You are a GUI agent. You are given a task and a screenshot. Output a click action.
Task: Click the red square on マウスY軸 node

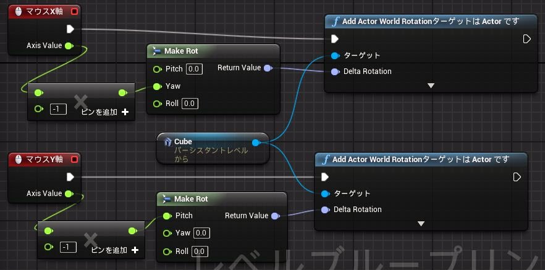75,160
